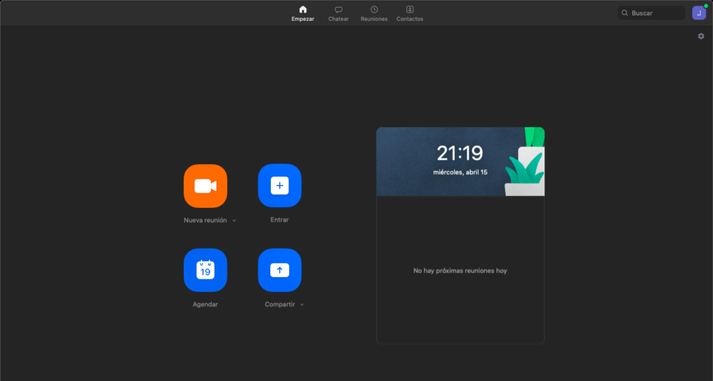The image size is (713, 381).
Task: Open the Reuniones tab
Action: click(374, 13)
